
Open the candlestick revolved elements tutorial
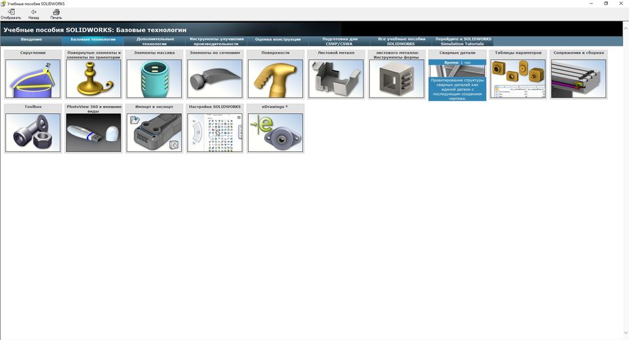(94, 79)
